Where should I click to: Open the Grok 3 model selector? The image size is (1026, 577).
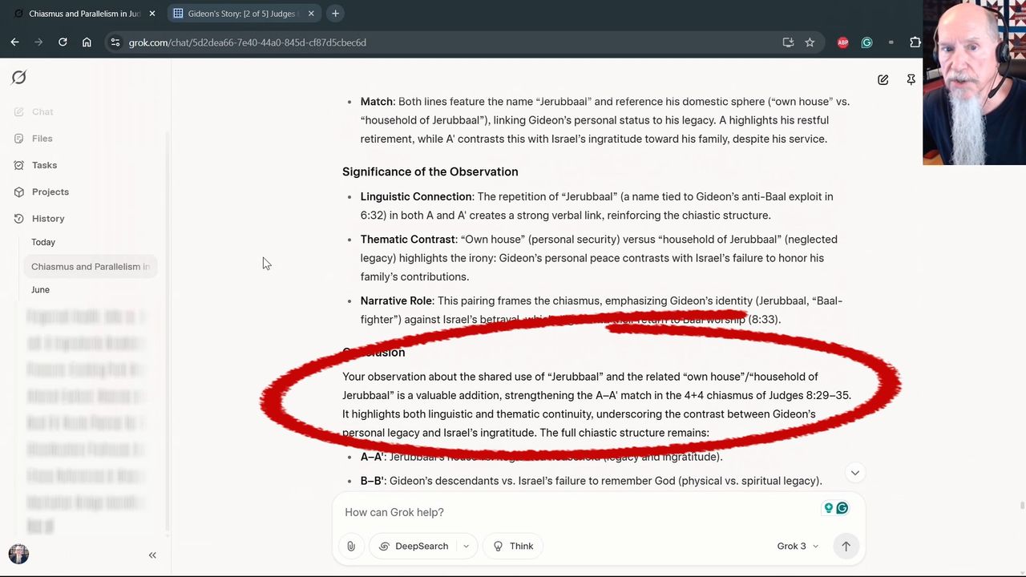798,546
